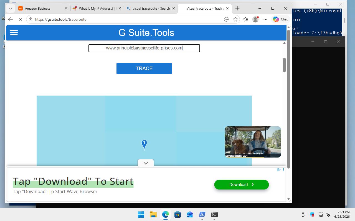Viewport: 355px width, 221px height.
Task: Open the Edge profile menu
Action: [255, 19]
